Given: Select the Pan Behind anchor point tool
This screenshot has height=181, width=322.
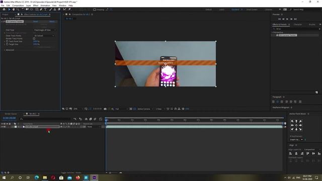Looking at the screenshot, I should (32, 10).
